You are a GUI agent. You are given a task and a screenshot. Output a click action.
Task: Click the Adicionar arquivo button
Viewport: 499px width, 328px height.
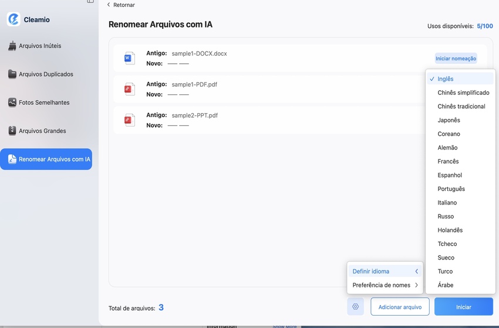[x=400, y=307]
